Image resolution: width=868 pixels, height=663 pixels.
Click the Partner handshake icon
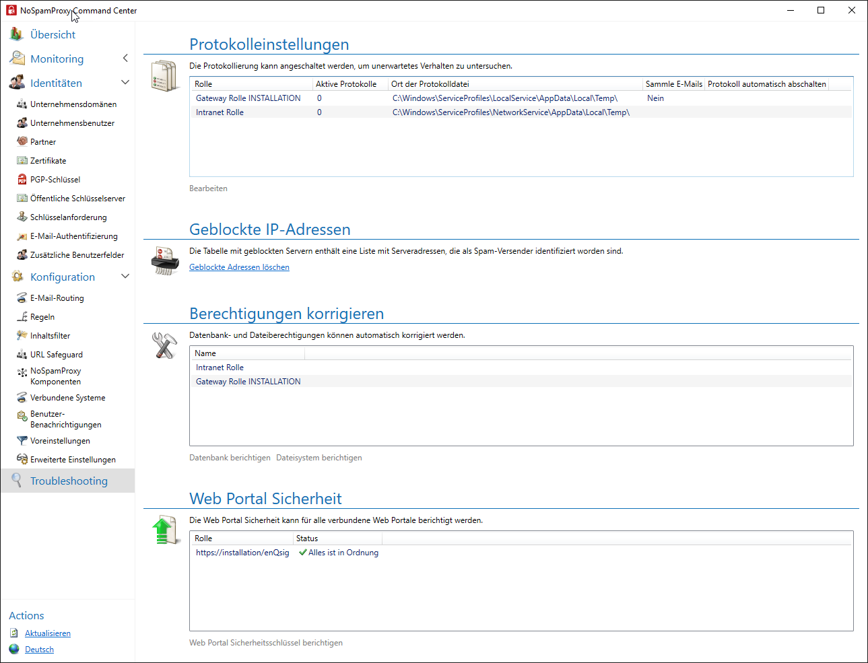(x=22, y=142)
